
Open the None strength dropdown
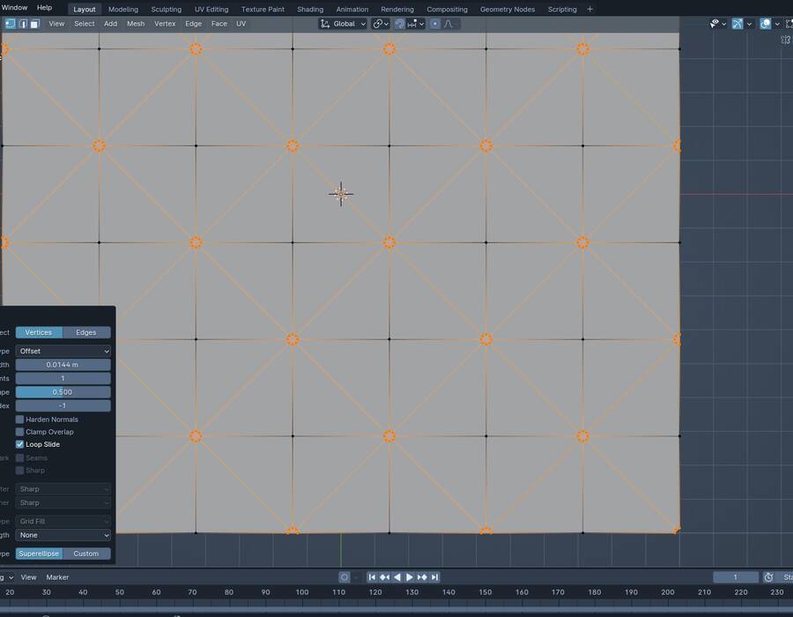[63, 535]
